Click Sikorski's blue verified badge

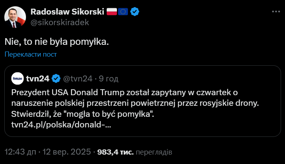pyautogui.click(x=135, y=12)
